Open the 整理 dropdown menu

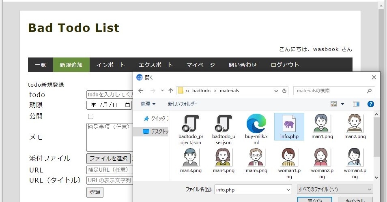click(x=148, y=104)
